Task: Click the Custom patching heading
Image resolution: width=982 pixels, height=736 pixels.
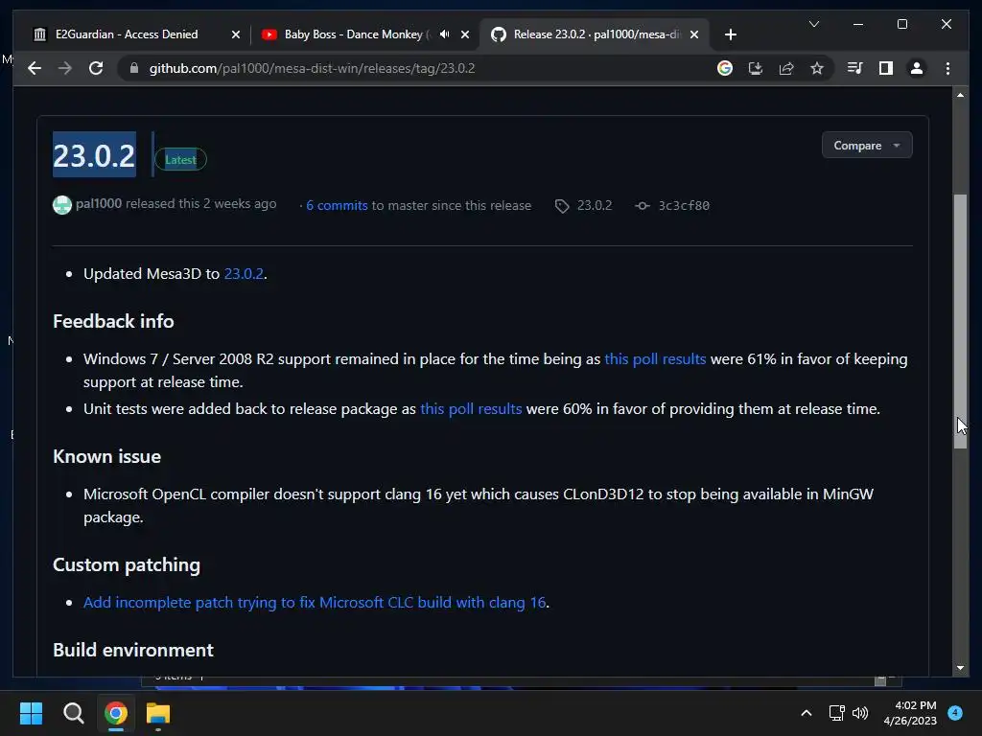Action: pyautogui.click(x=127, y=564)
